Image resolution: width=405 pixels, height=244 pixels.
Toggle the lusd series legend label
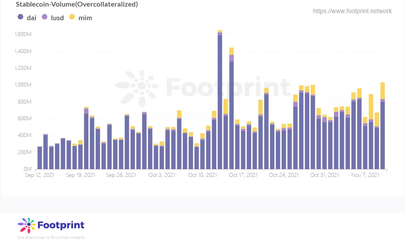[57, 18]
